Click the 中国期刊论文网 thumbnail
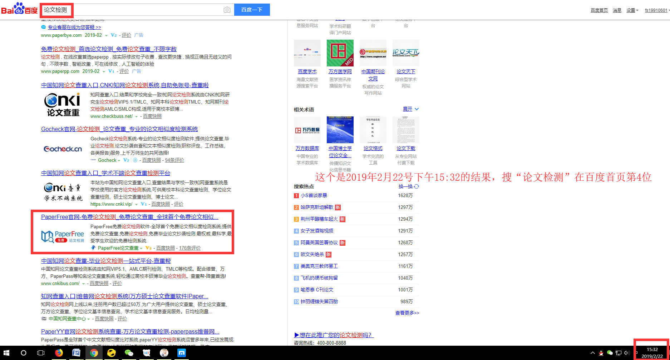The width and height of the screenshot is (670, 360). 373,53
